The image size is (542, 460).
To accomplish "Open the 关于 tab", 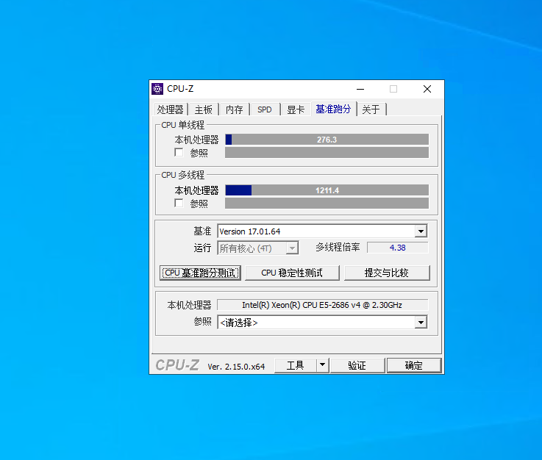I will click(371, 109).
